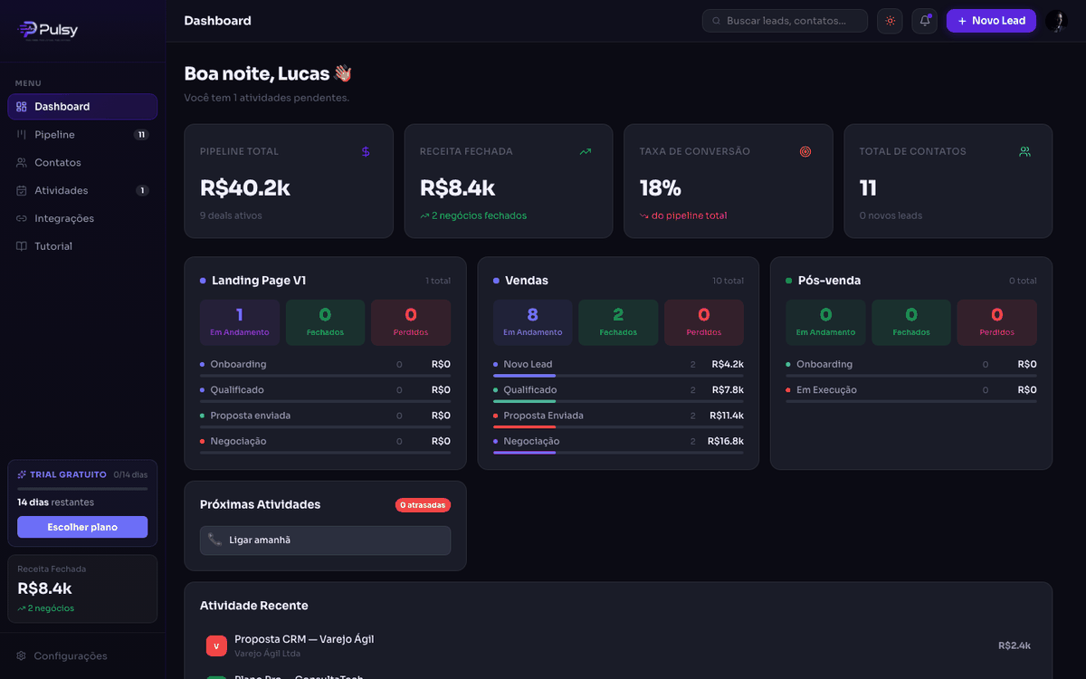
Task: Open the Pós-venda pipeline title
Action: click(829, 281)
